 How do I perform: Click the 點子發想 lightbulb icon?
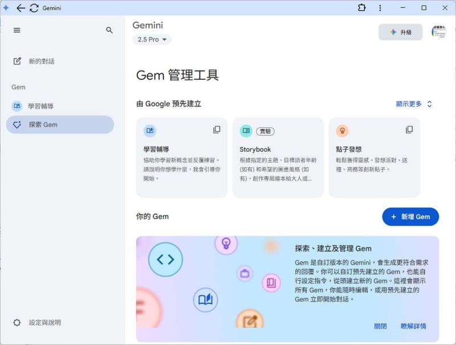(x=343, y=131)
